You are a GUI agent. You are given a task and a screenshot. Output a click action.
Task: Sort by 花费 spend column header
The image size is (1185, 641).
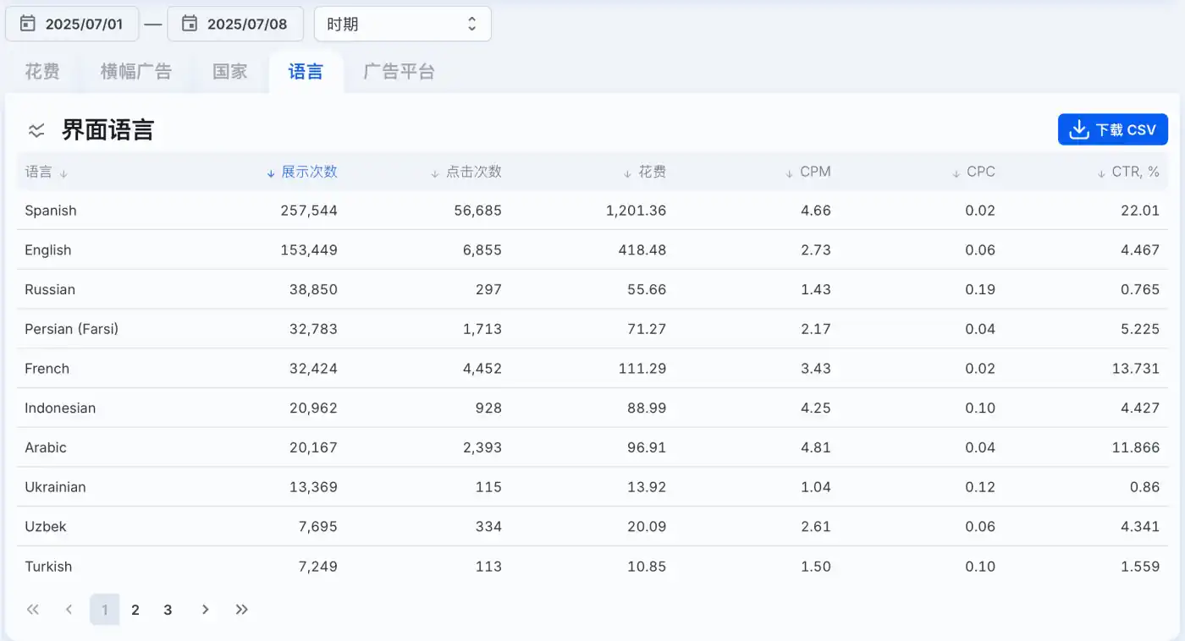(645, 172)
